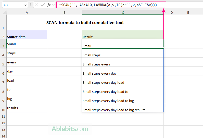
Task: Select row 11 header
Action: [x=3, y=116]
